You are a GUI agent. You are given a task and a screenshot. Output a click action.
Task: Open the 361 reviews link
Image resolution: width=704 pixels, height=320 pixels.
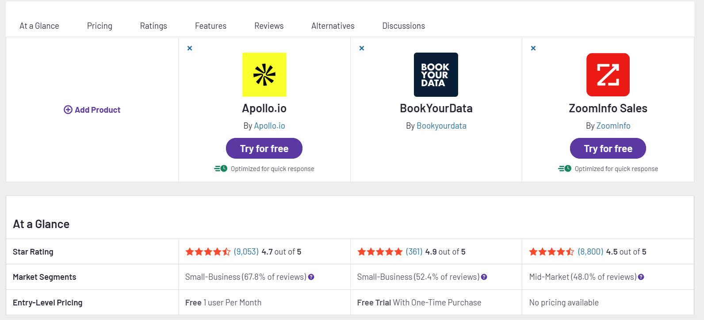(414, 251)
